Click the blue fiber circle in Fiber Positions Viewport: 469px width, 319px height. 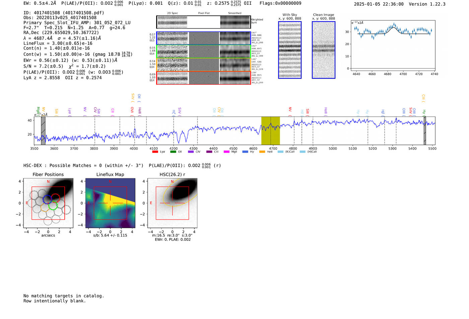(x=47, y=199)
